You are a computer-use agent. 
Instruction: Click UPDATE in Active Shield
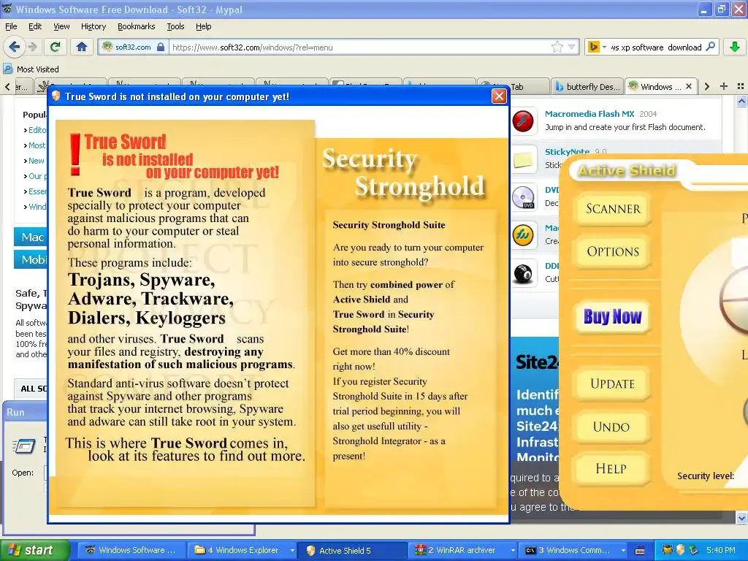(x=613, y=383)
